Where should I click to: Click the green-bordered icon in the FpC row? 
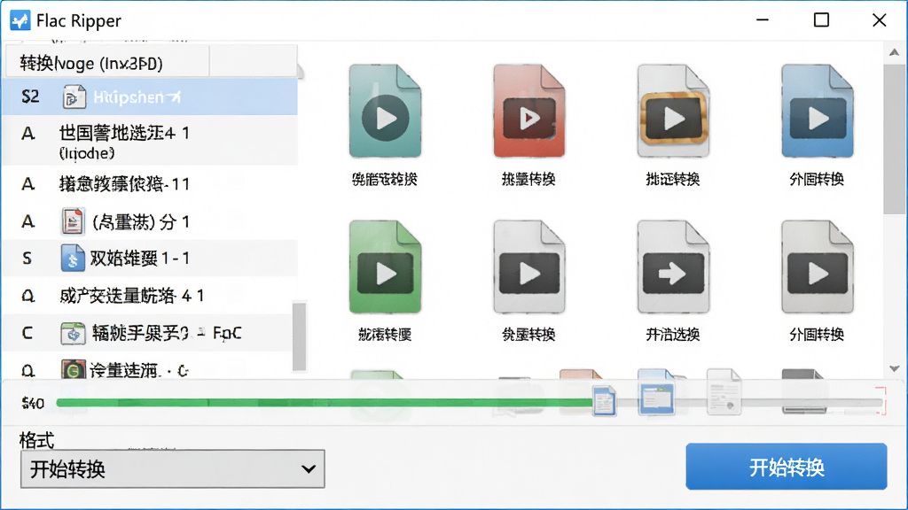point(73,333)
